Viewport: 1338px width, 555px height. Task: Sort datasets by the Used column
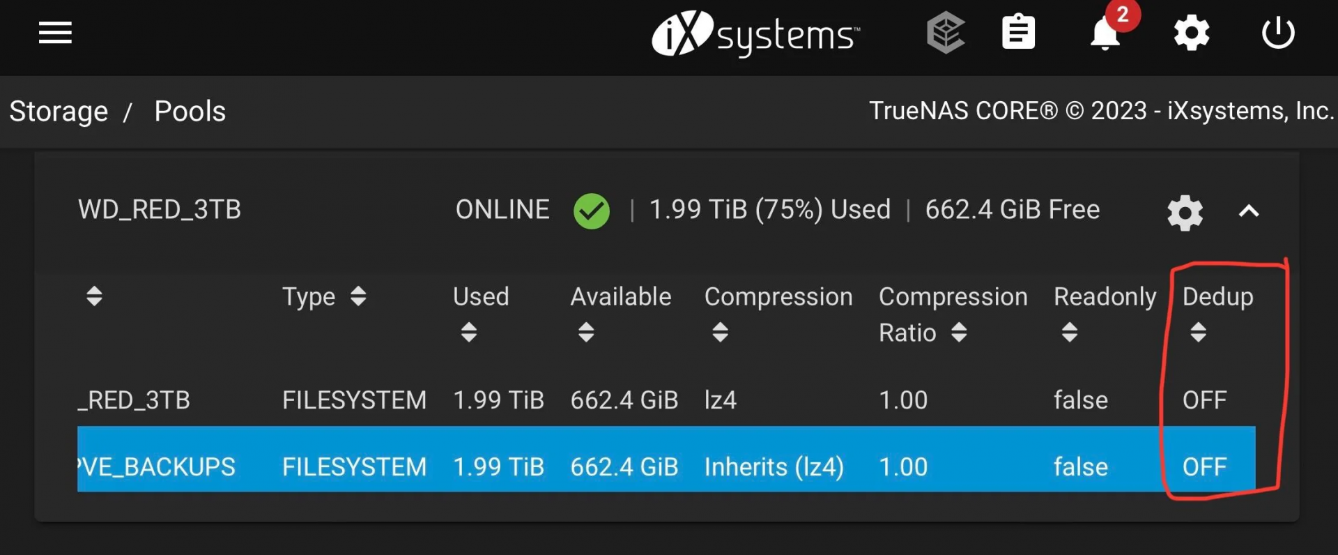tap(481, 313)
